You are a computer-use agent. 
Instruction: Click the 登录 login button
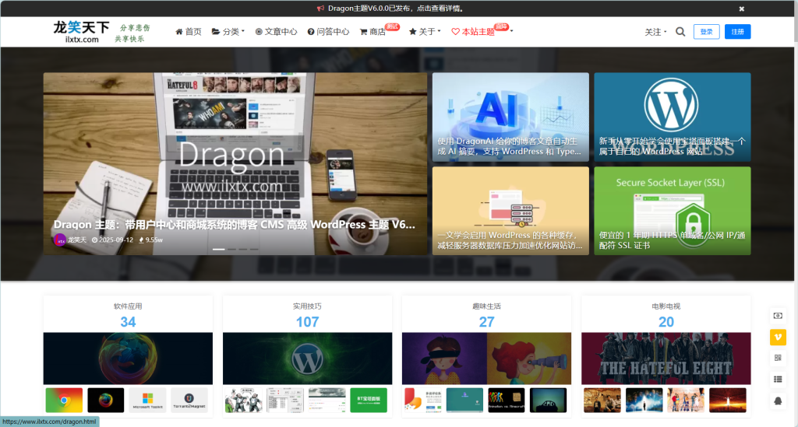[706, 32]
